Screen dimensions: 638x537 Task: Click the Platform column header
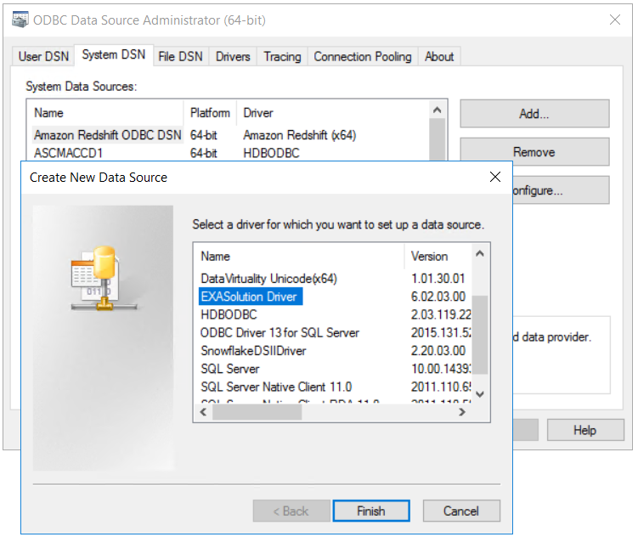coord(210,113)
